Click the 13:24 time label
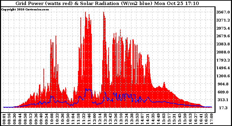Screen dimensions: 232x126 (x=126, y=119)
